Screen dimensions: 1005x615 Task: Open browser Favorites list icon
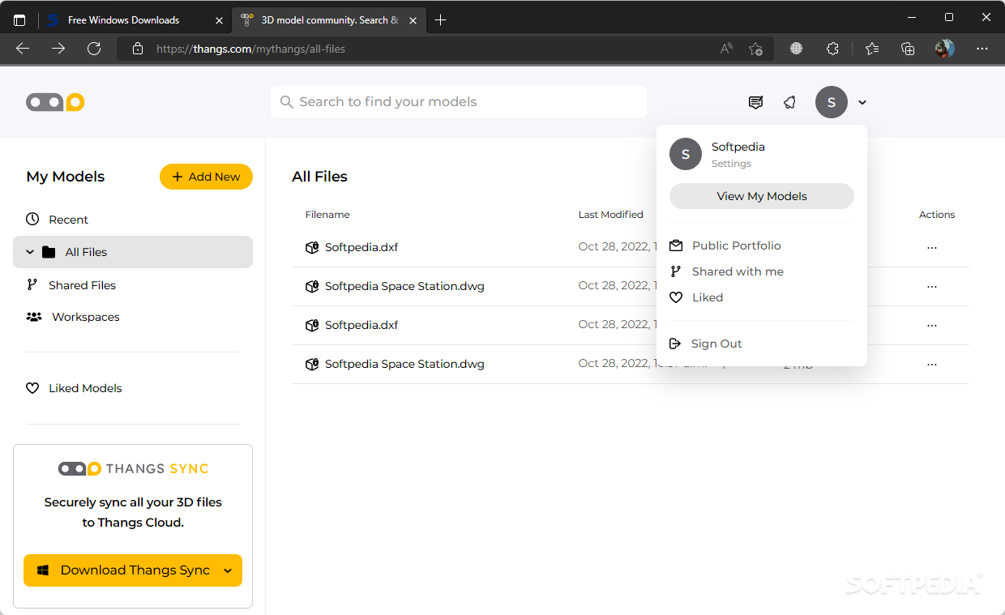coord(872,49)
